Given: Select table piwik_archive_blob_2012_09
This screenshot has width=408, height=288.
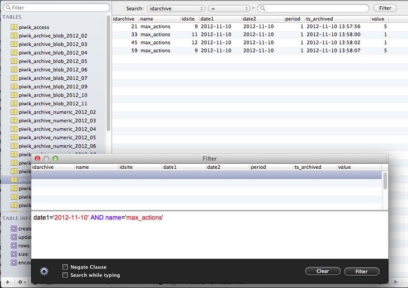Looking at the screenshot, I should pos(53,87).
